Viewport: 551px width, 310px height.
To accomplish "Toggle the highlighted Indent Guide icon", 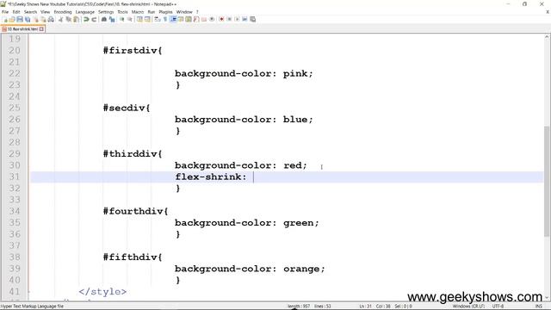I will 173,19.
